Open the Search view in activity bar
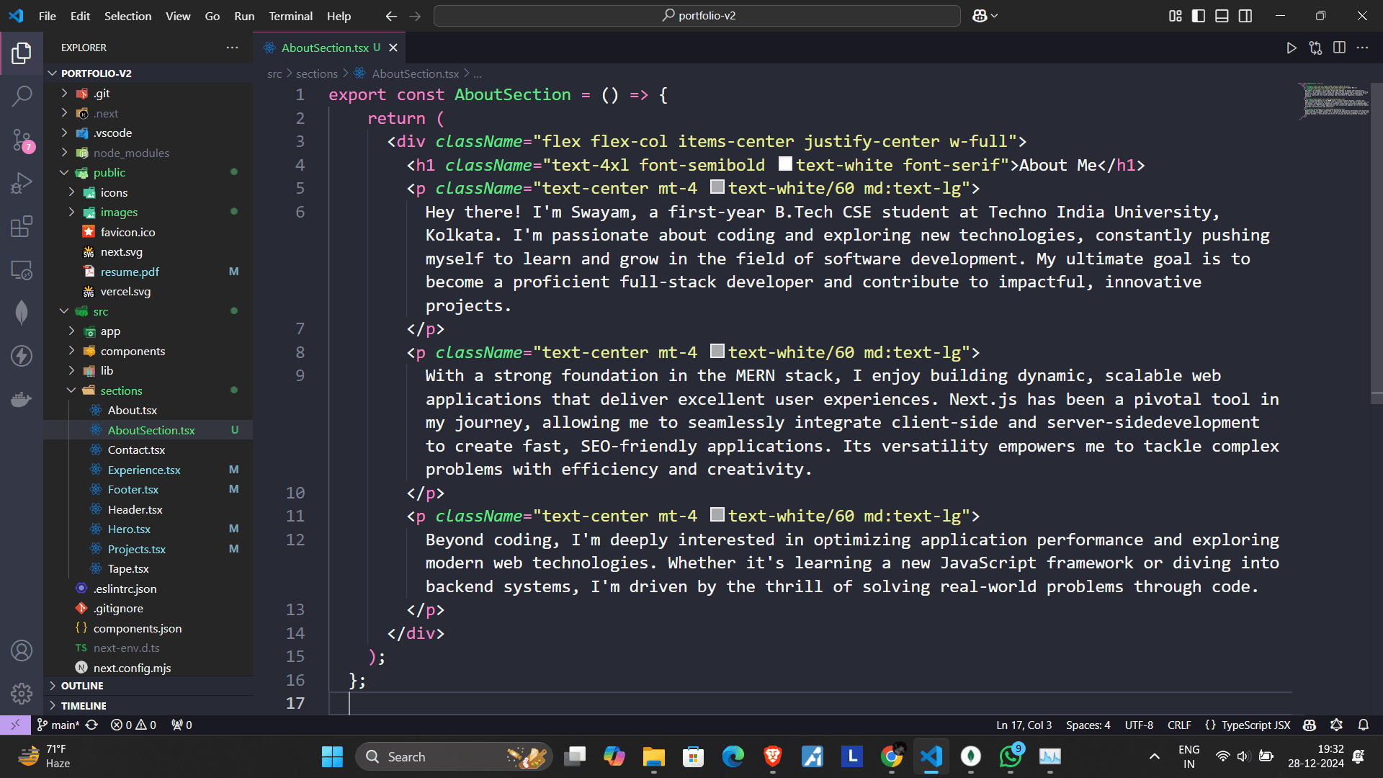Screen dimensions: 1383x778 (22, 96)
